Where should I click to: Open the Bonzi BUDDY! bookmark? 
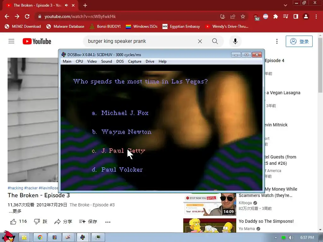105,26
